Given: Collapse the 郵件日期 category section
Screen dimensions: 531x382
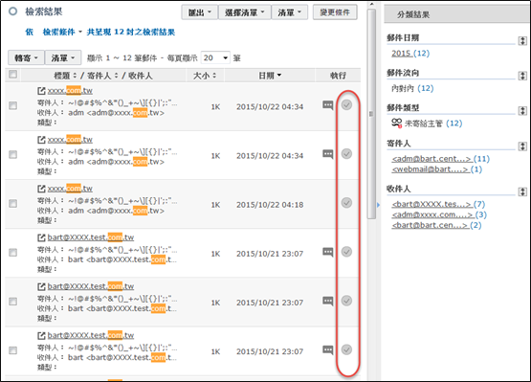Looking at the screenshot, I should point(522,41).
